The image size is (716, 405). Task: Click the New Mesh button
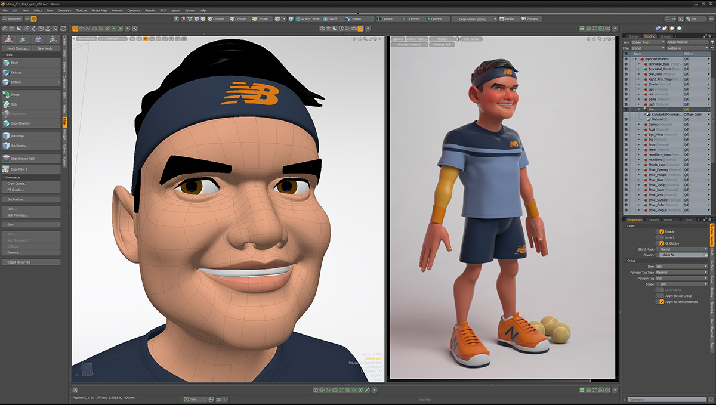point(45,48)
